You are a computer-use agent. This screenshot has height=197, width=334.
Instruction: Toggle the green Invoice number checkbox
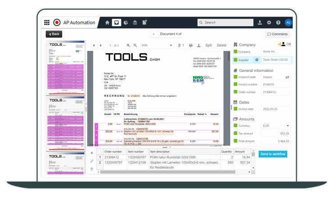(x=235, y=84)
